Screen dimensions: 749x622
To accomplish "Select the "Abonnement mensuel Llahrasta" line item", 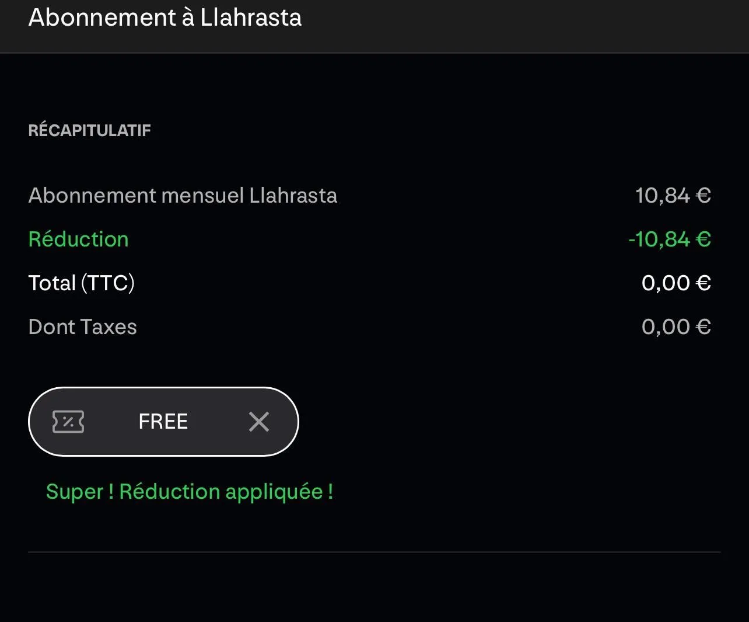I will pyautogui.click(x=183, y=196).
